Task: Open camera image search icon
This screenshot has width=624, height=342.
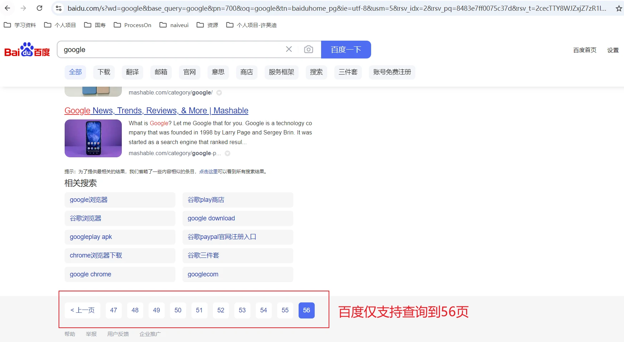Action: [x=308, y=49]
